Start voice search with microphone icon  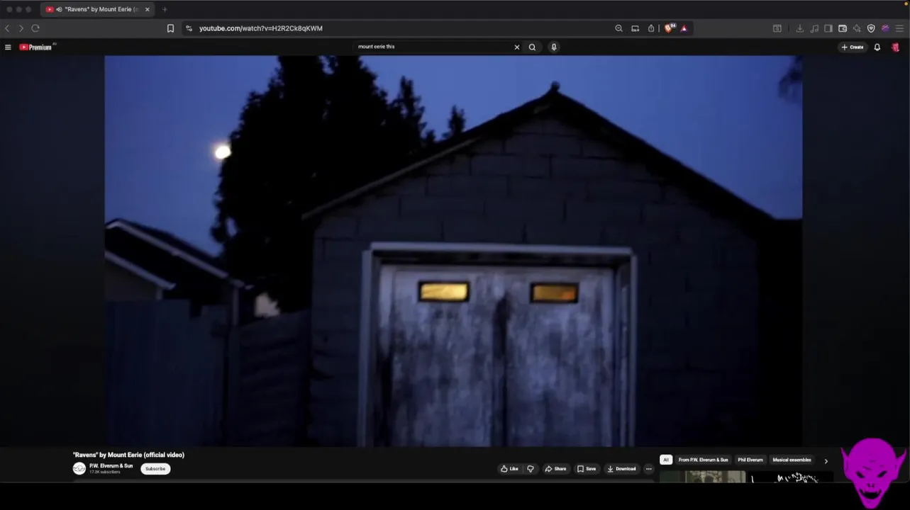(x=554, y=47)
